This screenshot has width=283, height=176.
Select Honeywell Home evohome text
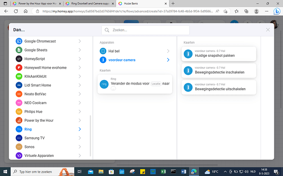coord(46,68)
